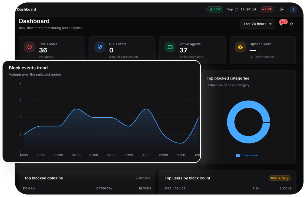Click the blue donut chart ring
The width and height of the screenshot is (306, 197).
coord(231,122)
